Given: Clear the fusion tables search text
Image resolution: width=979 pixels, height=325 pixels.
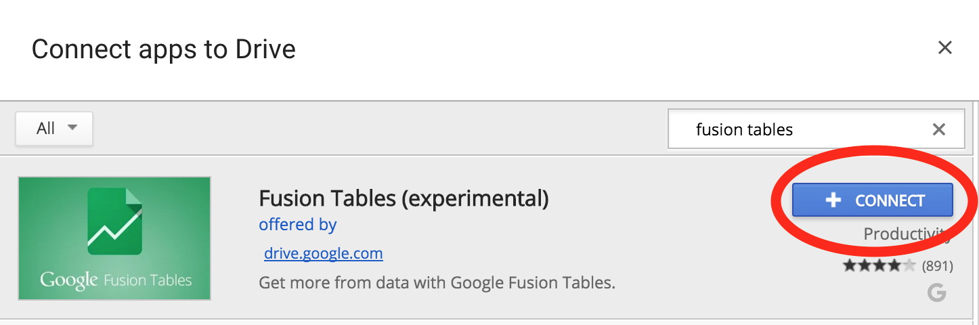Looking at the screenshot, I should 938,129.
